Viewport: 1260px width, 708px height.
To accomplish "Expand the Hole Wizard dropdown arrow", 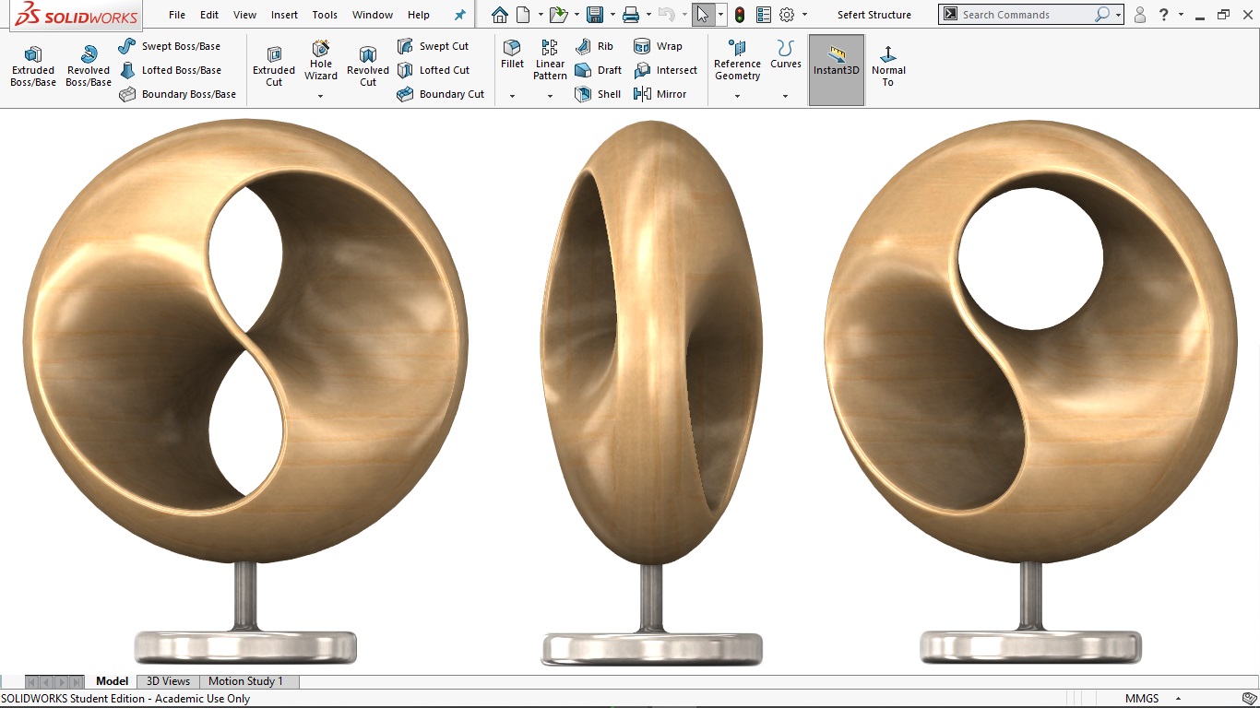I will pos(320,96).
